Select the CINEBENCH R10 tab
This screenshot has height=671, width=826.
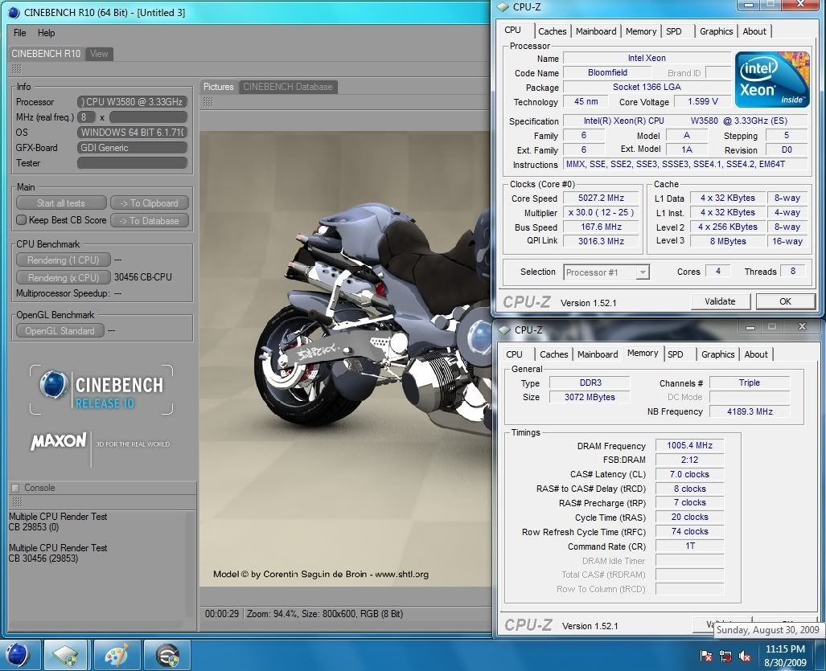click(46, 54)
